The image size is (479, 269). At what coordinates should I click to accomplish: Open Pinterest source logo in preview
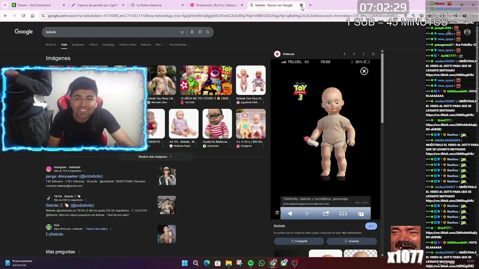pos(277,54)
